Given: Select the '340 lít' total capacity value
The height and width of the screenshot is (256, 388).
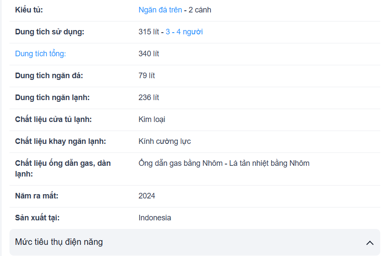Looking at the screenshot, I should 149,54.
